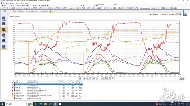The width and height of the screenshot is (190, 106).
Task: Uncheck the meas AH curve checkbox
Action: pyautogui.click(x=13, y=87)
